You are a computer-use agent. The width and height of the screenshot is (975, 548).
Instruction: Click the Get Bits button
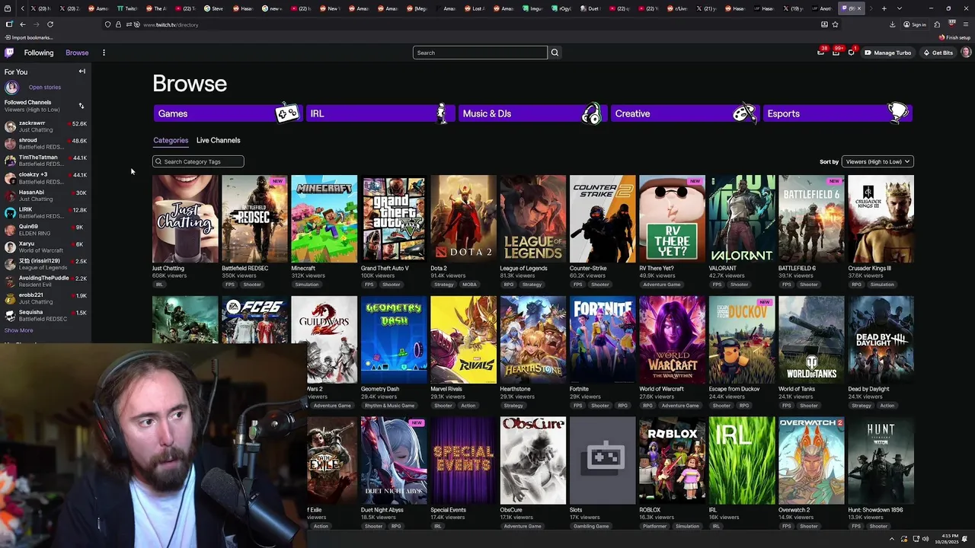click(938, 53)
